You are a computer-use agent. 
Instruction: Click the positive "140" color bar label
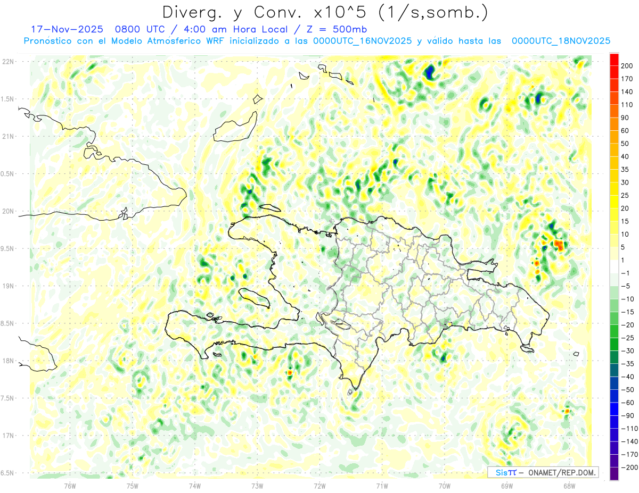627,92
